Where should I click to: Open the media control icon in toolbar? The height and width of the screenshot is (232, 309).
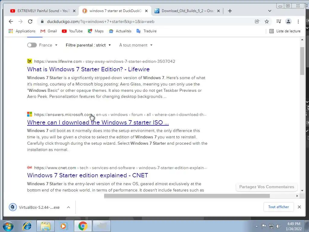tap(279, 21)
